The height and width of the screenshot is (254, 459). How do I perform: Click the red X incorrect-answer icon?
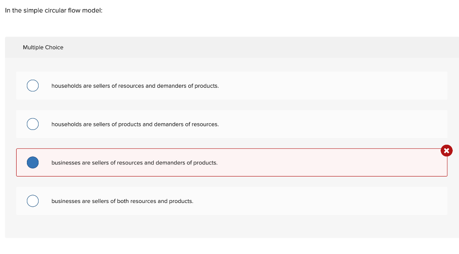click(x=446, y=151)
